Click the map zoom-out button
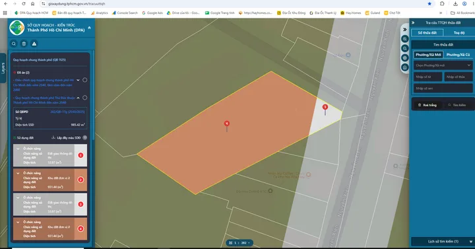This screenshot has height=249, width=475. pyautogui.click(x=404, y=48)
